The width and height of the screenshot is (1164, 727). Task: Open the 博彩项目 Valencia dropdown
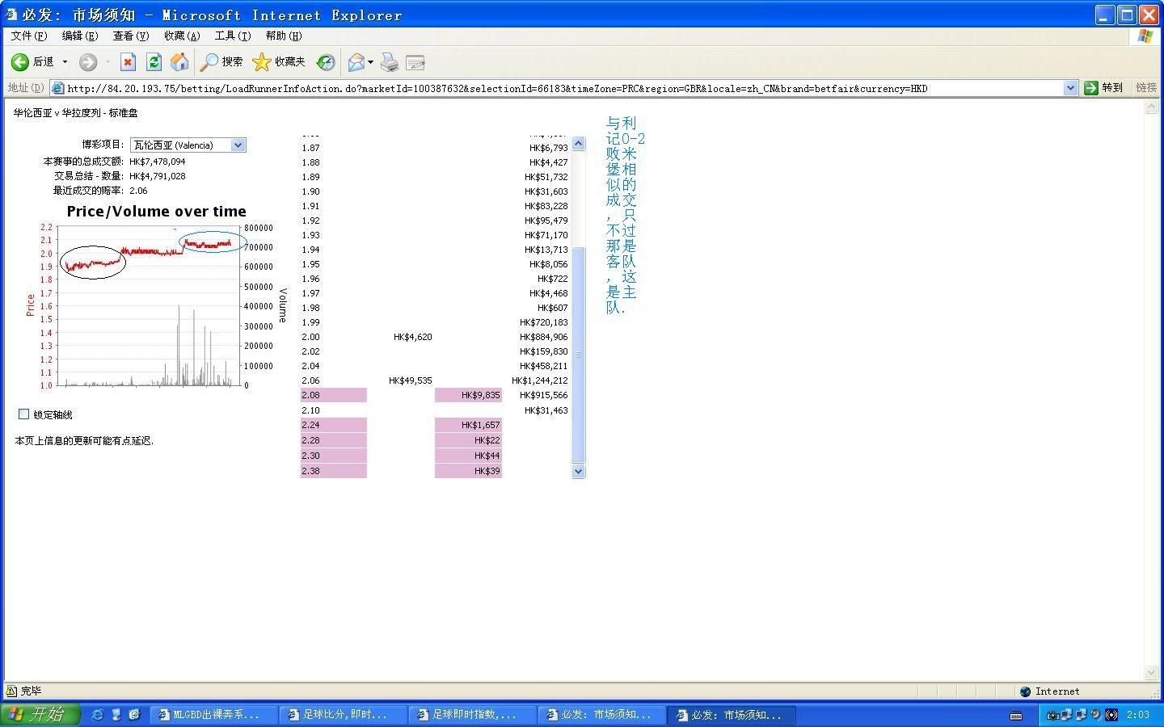238,145
